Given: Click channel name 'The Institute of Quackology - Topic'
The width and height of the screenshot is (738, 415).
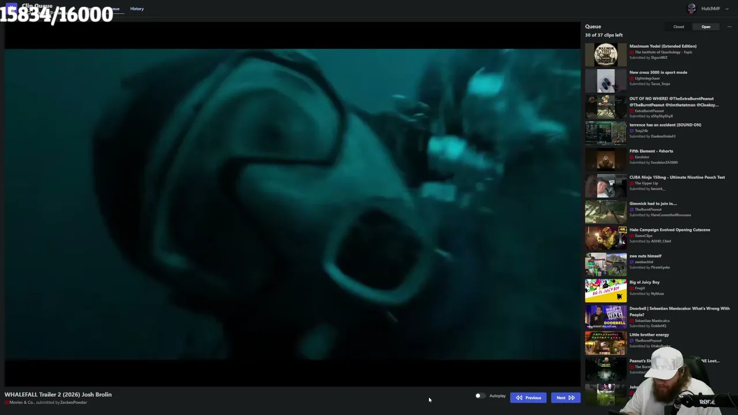Looking at the screenshot, I should 664,52.
